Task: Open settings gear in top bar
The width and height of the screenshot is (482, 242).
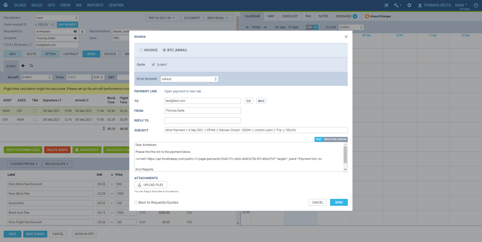Action: 409,5
